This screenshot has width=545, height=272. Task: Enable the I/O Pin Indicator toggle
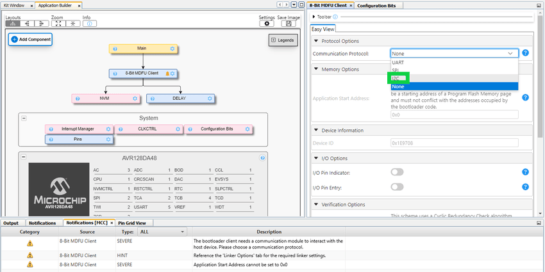point(397,172)
